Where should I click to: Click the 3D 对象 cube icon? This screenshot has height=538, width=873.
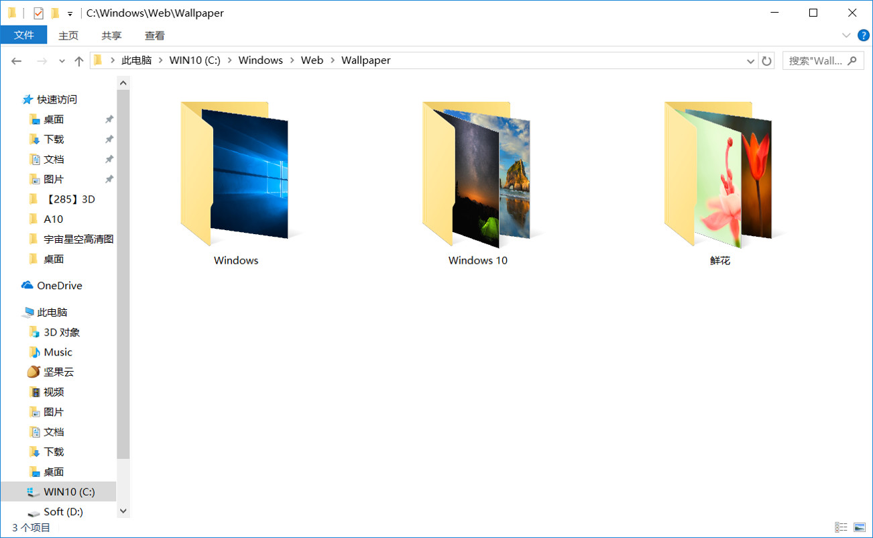click(35, 332)
